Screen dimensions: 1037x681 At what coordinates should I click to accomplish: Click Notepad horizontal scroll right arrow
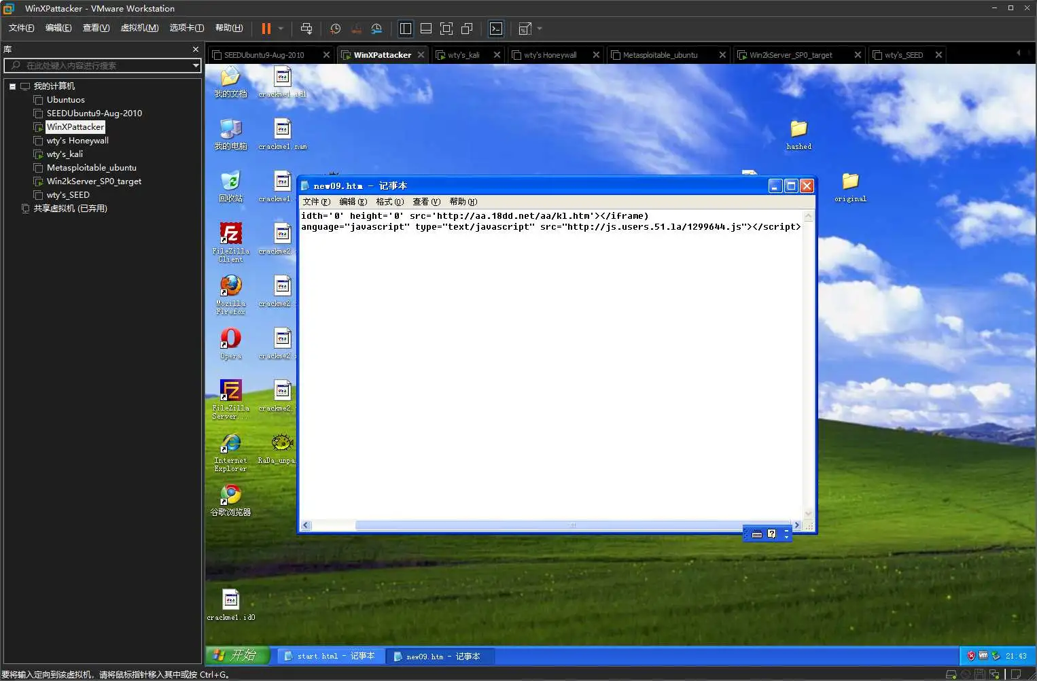click(x=797, y=525)
